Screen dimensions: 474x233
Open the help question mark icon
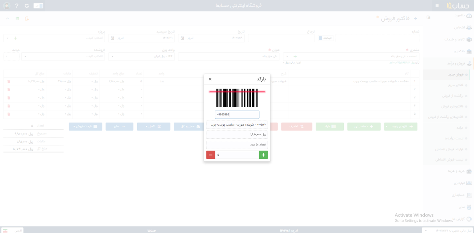click(17, 6)
